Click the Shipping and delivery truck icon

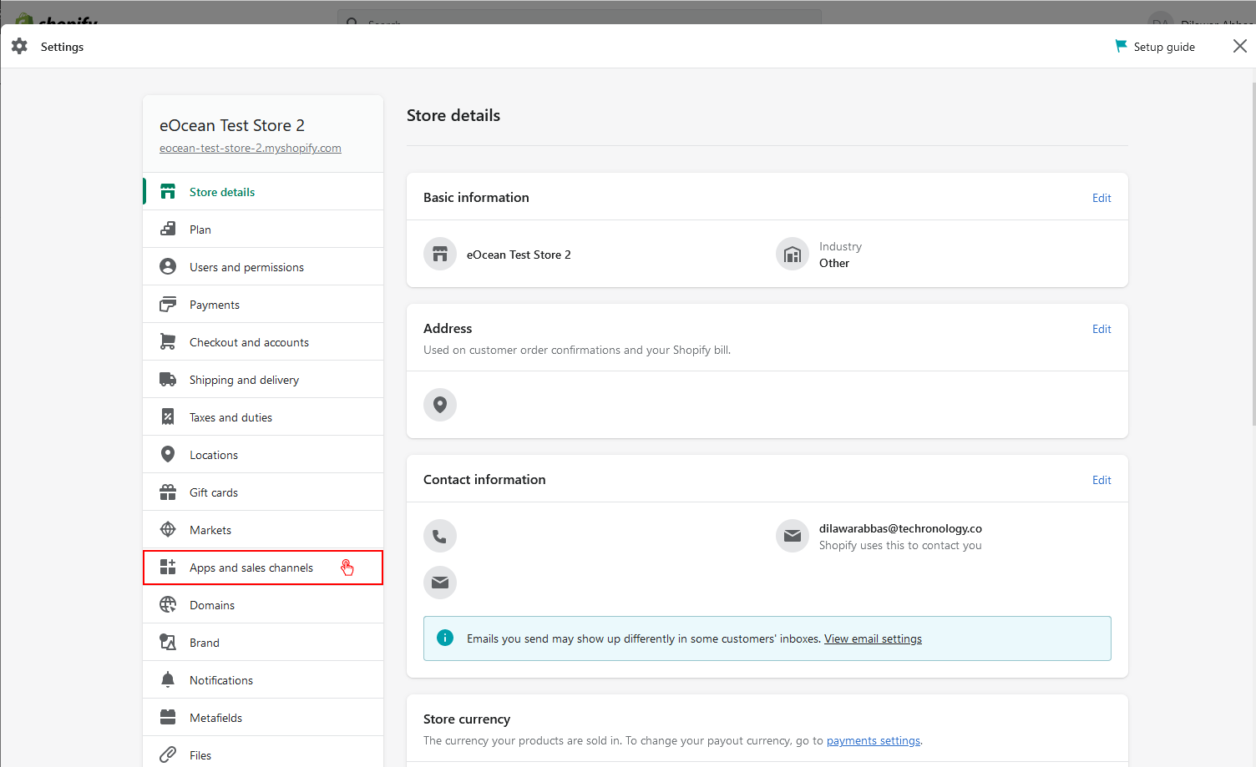pos(168,380)
